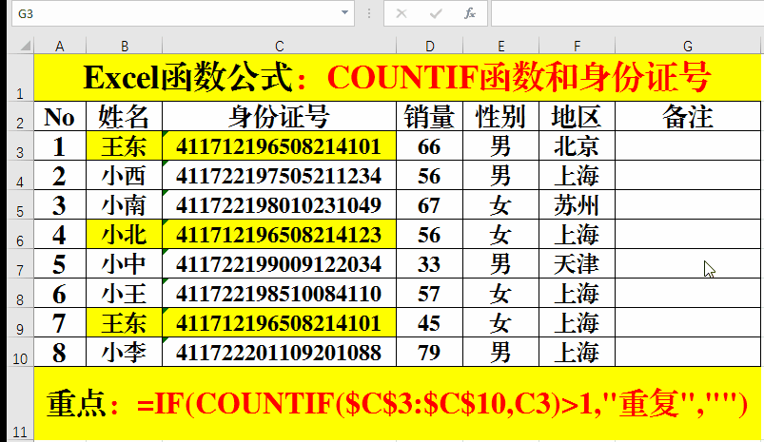Select the sales cell showing 79
The width and height of the screenshot is (764, 442).
tap(429, 354)
